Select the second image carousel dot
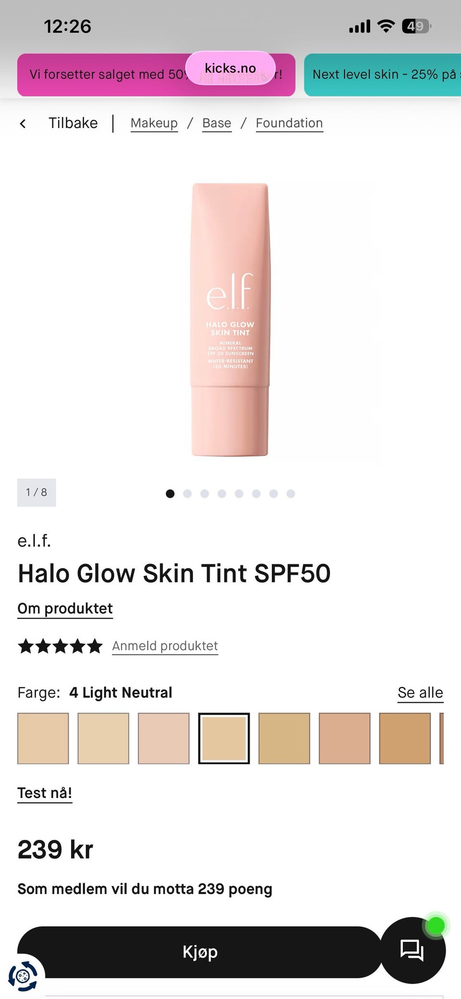The width and height of the screenshot is (461, 999). (187, 493)
